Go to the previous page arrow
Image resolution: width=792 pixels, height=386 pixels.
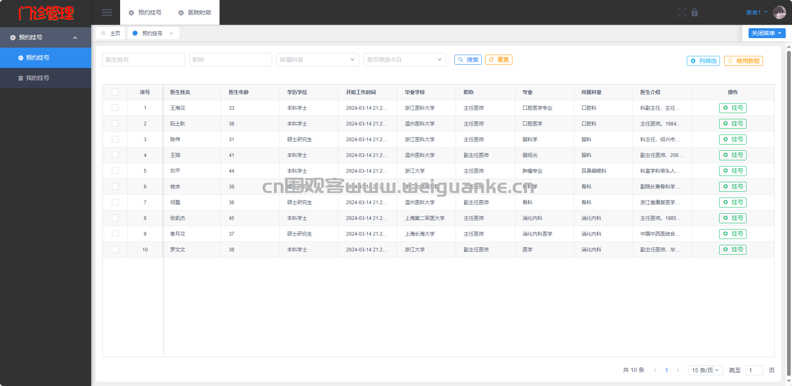[x=655, y=370]
